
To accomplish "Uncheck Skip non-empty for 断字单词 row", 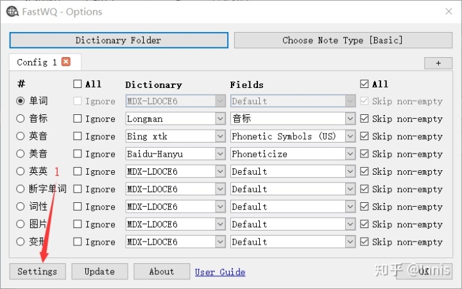I will pos(364,189).
